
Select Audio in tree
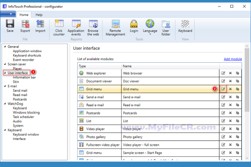coord(17,121)
